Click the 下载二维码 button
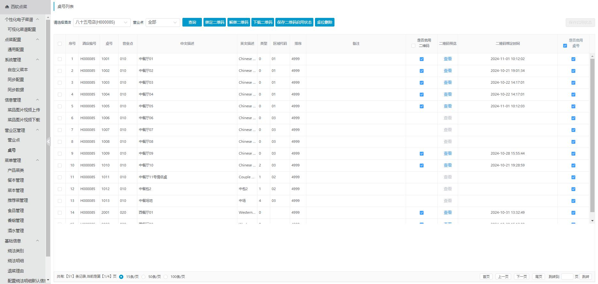 point(263,22)
